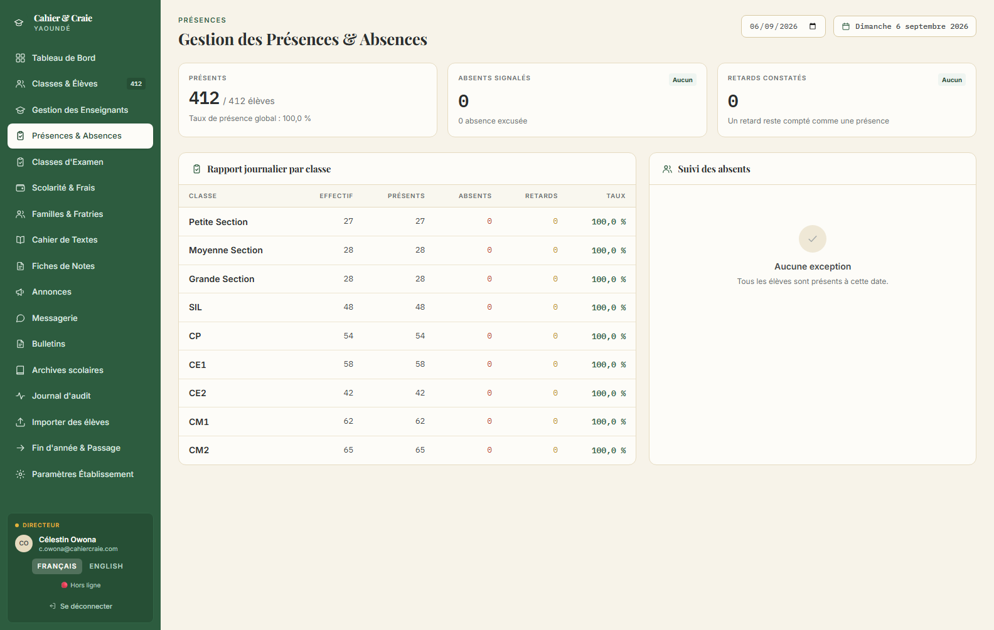Click the Gestion des Enseignants graduation cap icon
This screenshot has height=630, width=994.
[20, 110]
